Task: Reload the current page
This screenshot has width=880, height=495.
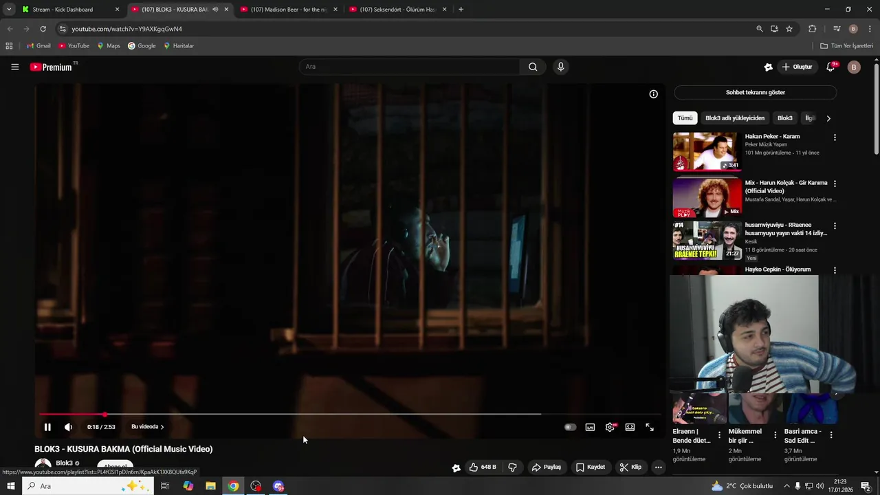Action: pyautogui.click(x=43, y=29)
